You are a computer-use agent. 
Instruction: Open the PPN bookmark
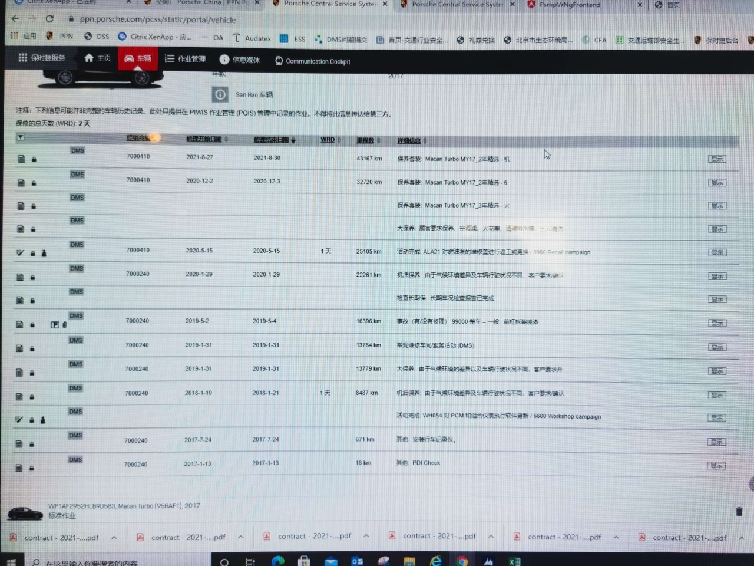coord(59,37)
